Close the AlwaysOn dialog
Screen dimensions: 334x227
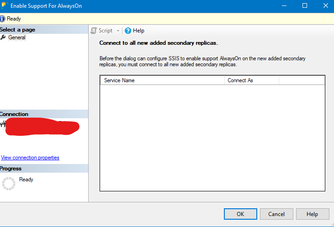pos(325,5)
